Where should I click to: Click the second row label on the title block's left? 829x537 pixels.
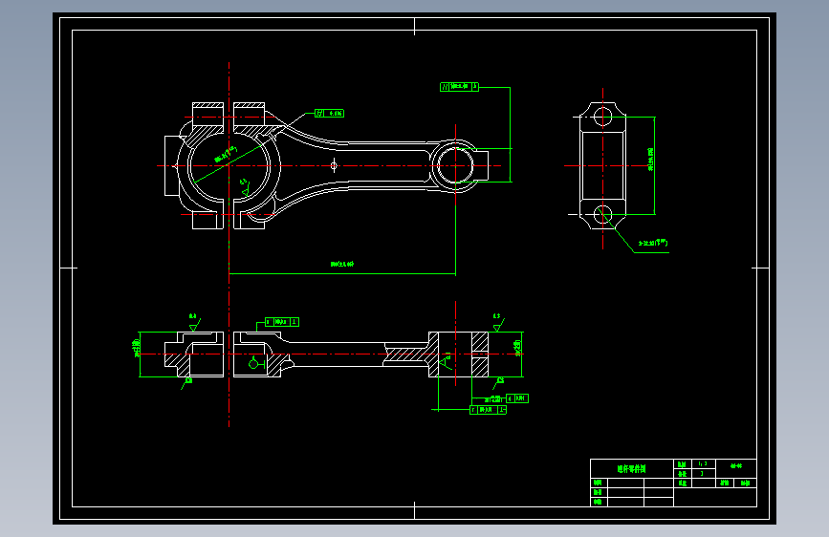pyautogui.click(x=598, y=492)
